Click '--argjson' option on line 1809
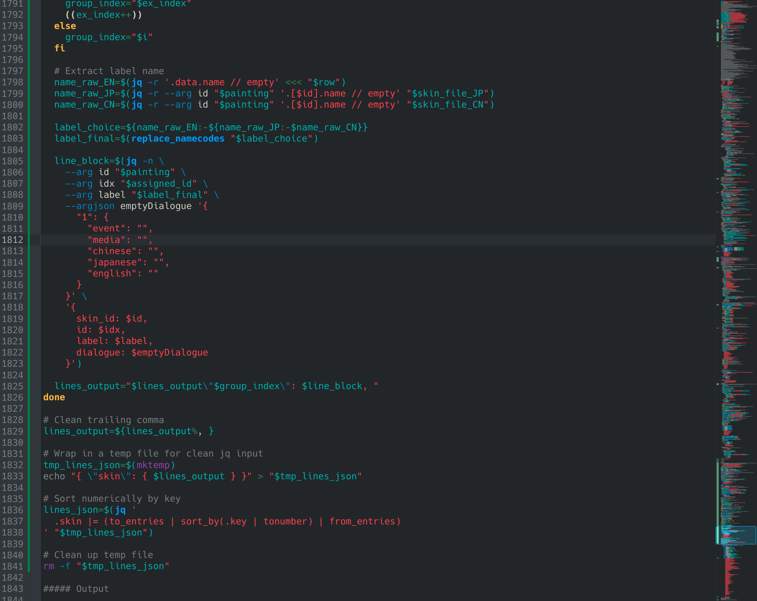This screenshot has height=601, width=757. (90, 206)
